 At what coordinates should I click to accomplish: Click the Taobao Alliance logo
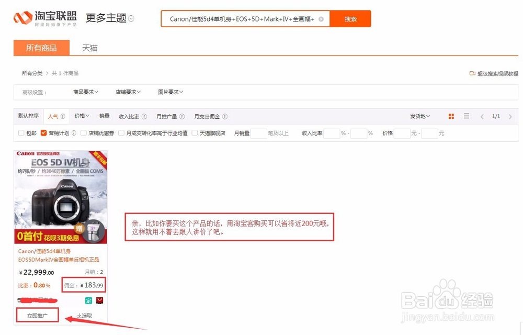(45, 18)
